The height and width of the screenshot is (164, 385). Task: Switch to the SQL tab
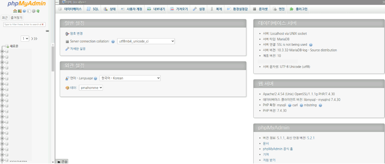point(92,9)
